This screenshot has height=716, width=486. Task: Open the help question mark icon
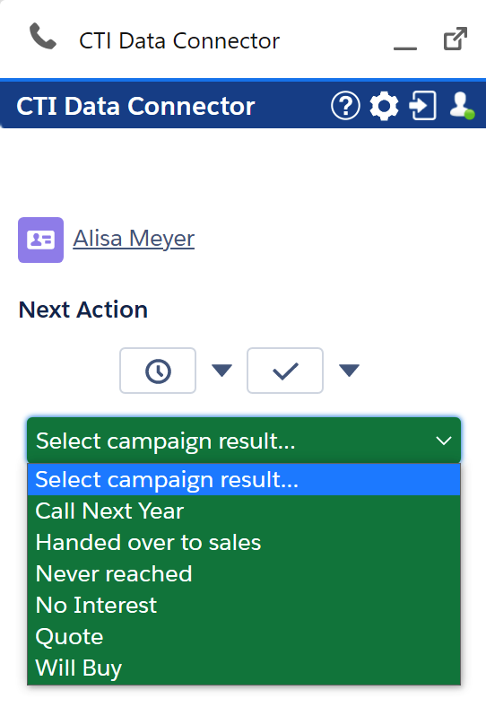coord(345,106)
